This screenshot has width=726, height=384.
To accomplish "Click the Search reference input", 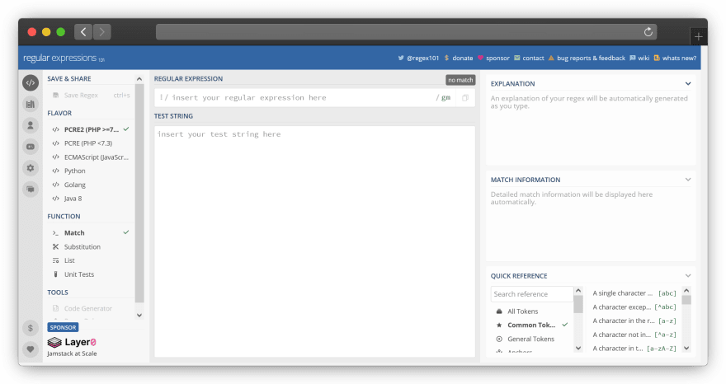I will tap(531, 294).
